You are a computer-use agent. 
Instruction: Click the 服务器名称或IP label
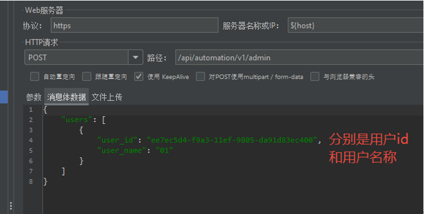[250, 26]
